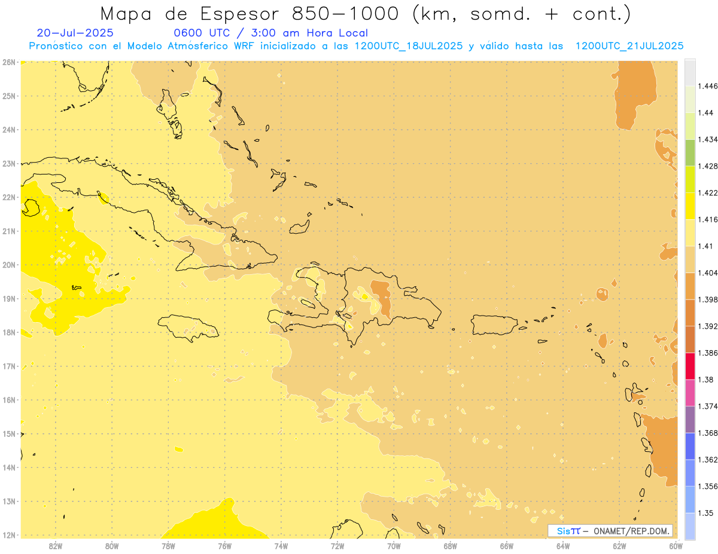Click the tan swatch between 1.404 and 1.41

[x=690, y=259]
